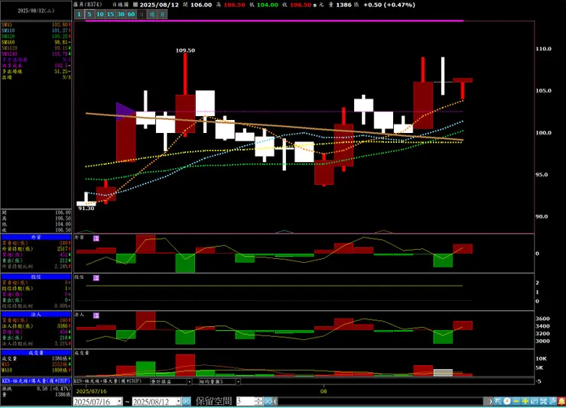This screenshot has width=566, height=408.
Task: Click the alert bell icon
Action: tap(561, 401)
